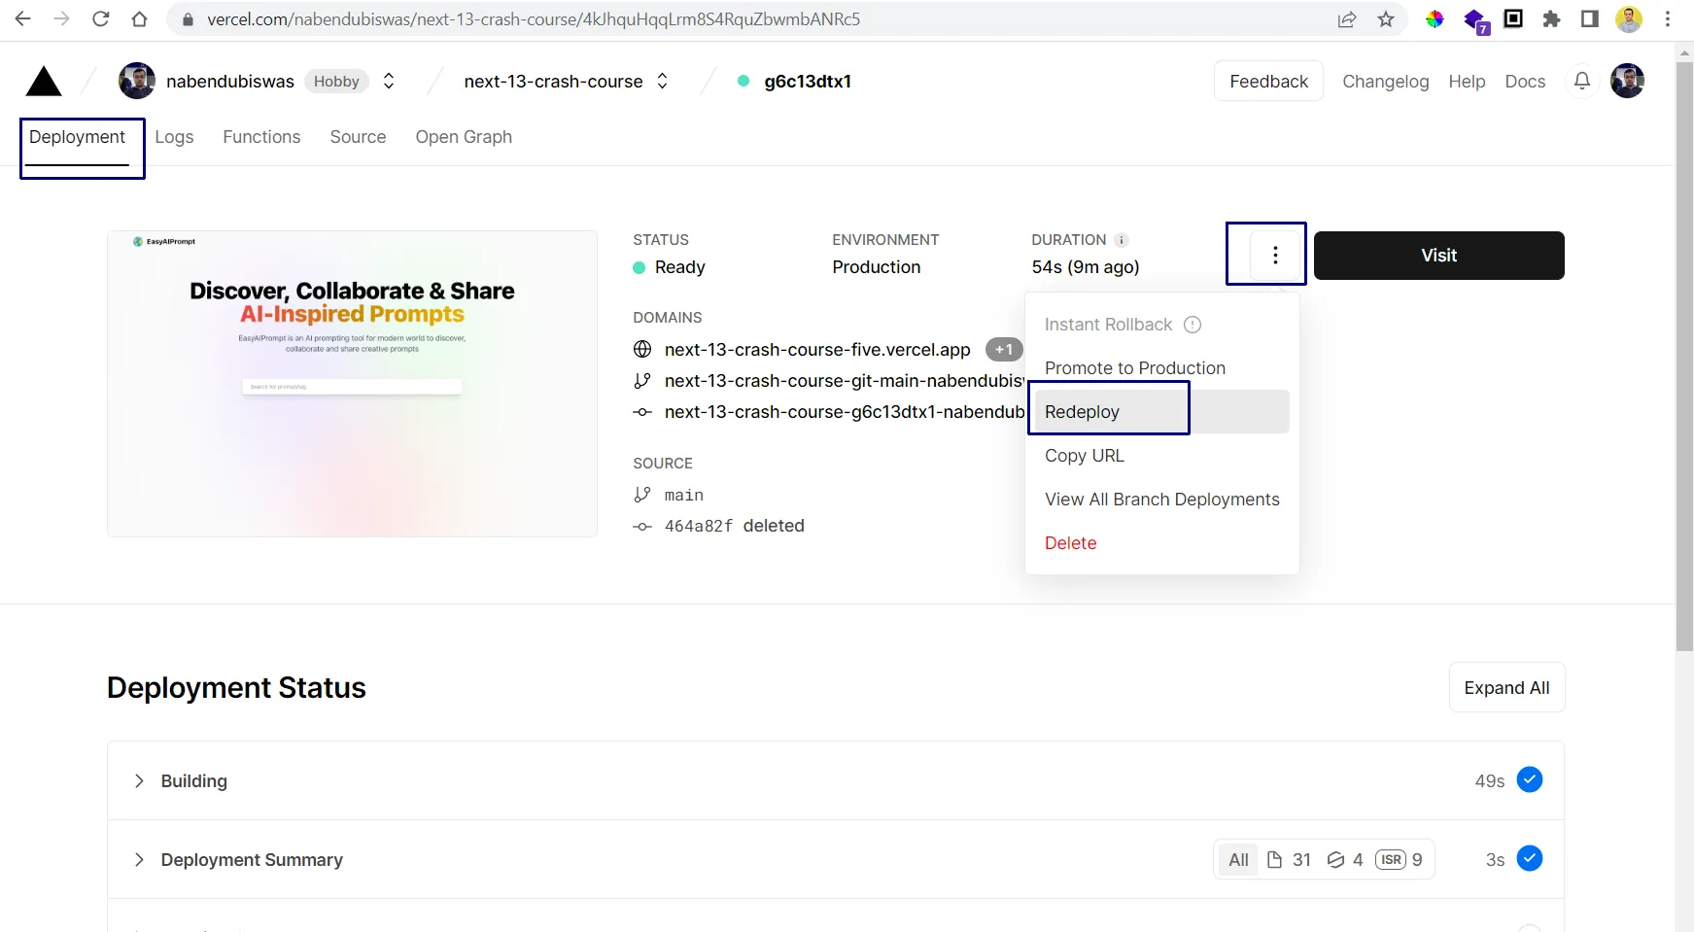Viewport: 1694px width, 932px height.
Task: Click the Hobby plan badge
Action: [x=336, y=82]
